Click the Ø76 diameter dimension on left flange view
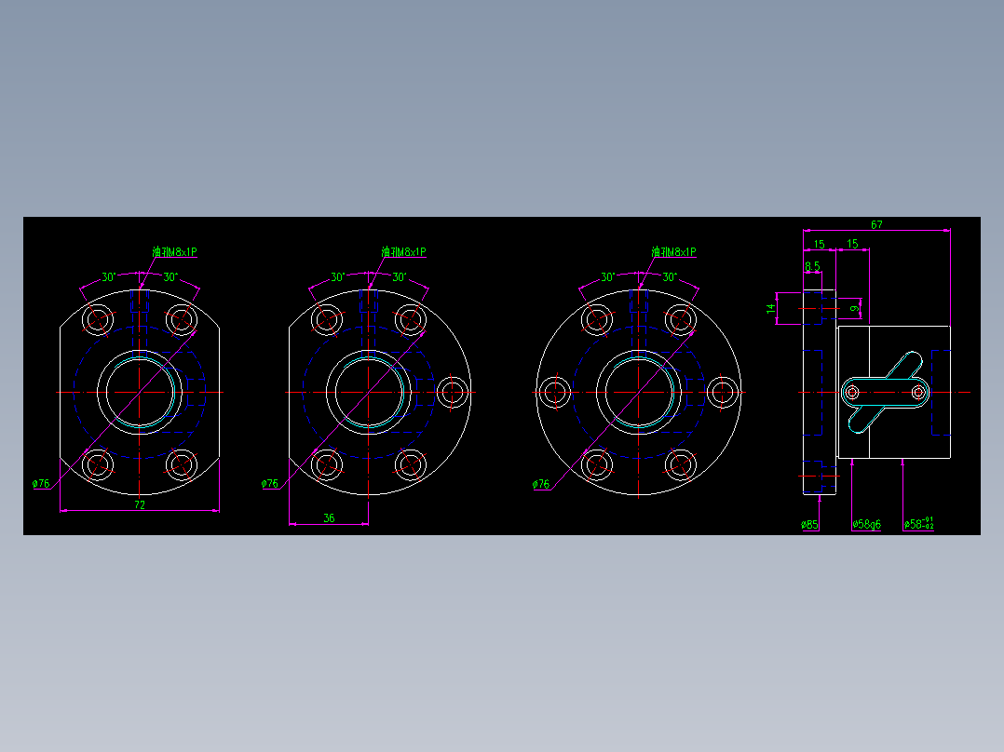Viewport: 1004px width, 752px height. [x=39, y=482]
